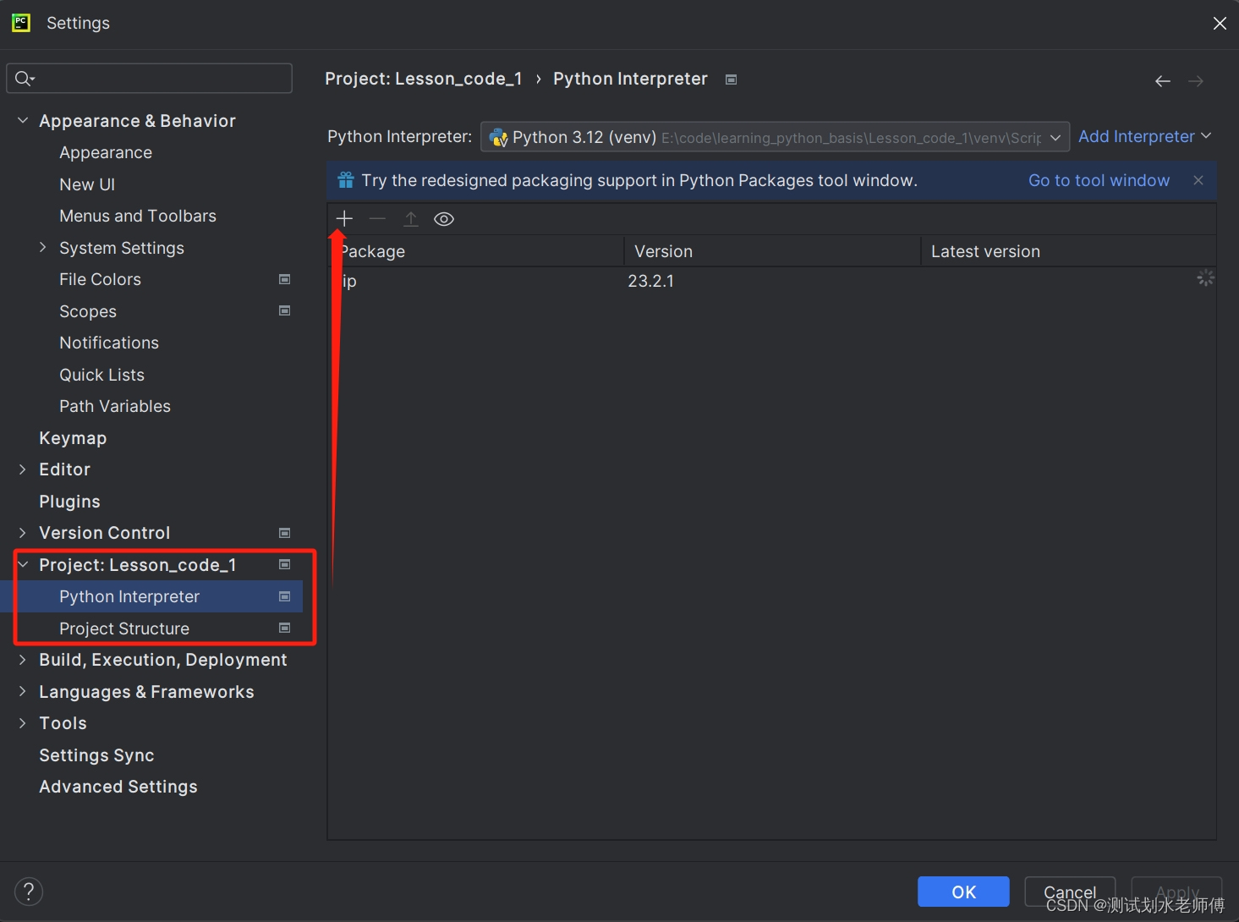Toggle show early releases eye icon
Viewport: 1239px width, 922px height.
point(444,219)
